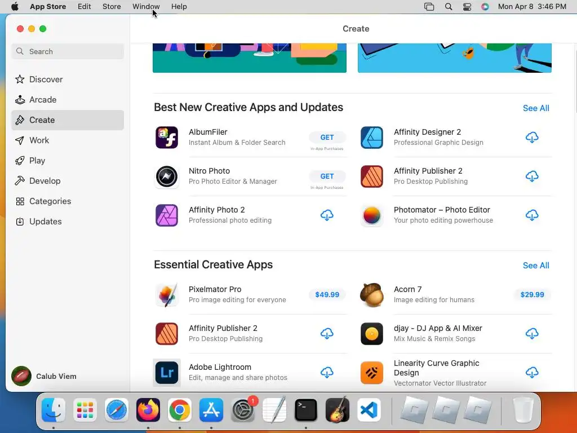Viewport: 577px width, 433px height.
Task: Open Terminal from the Dock
Action: point(306,410)
